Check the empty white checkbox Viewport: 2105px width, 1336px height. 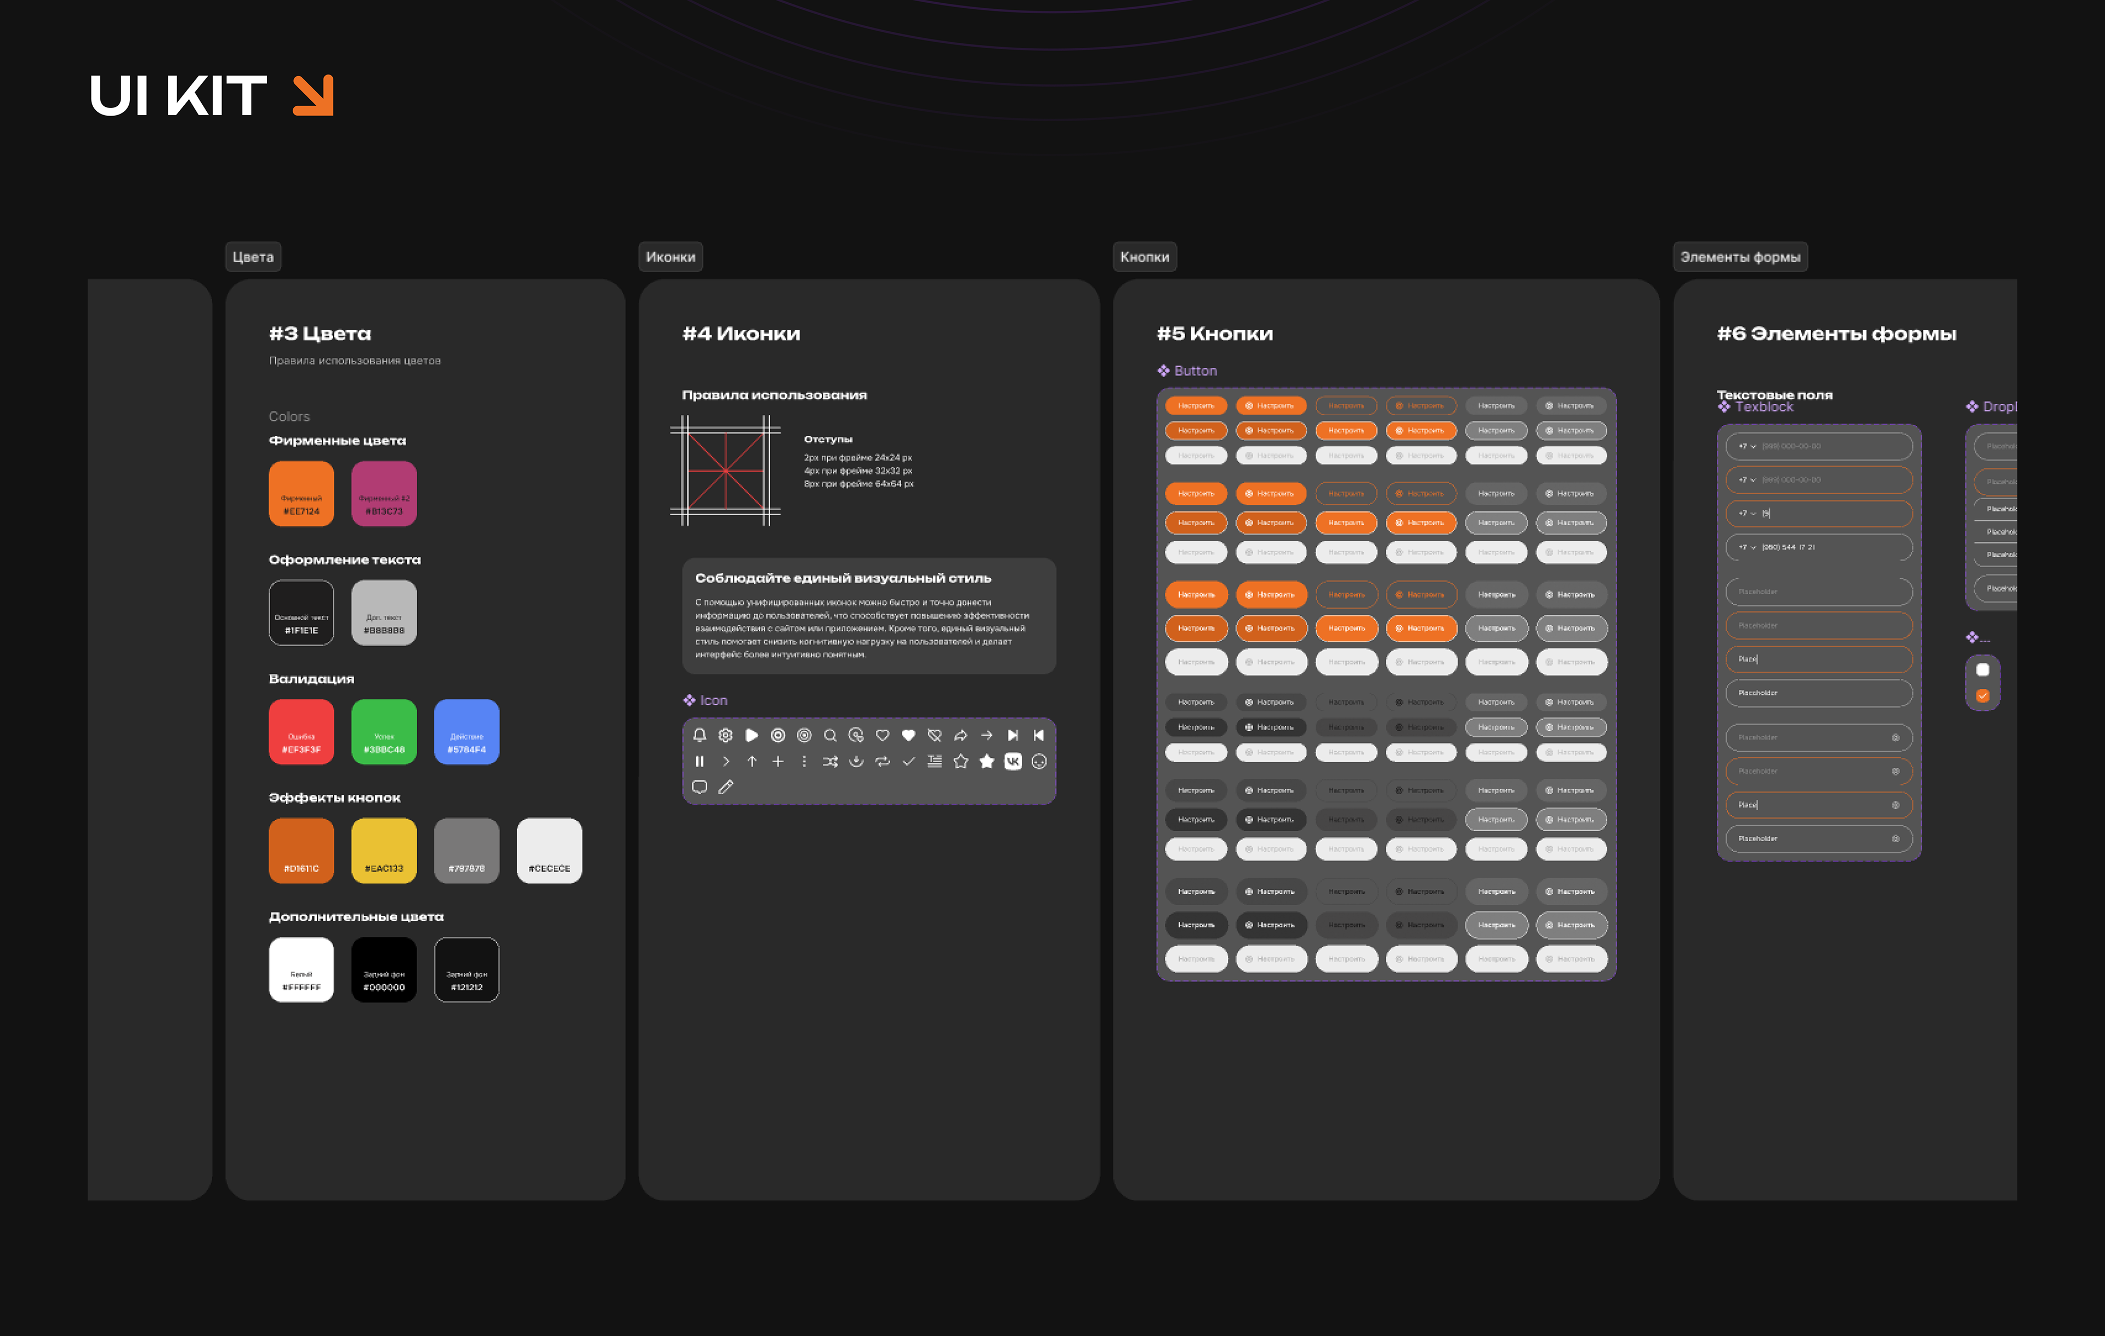(1983, 669)
